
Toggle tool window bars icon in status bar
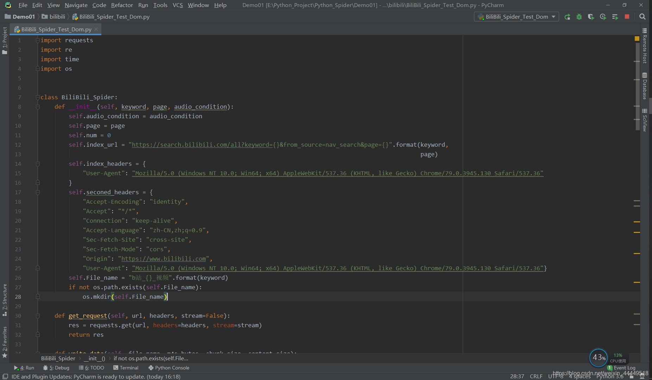tap(5, 376)
